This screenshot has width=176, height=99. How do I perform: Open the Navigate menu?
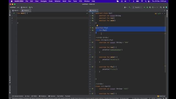pyautogui.click(x=43, y=1)
